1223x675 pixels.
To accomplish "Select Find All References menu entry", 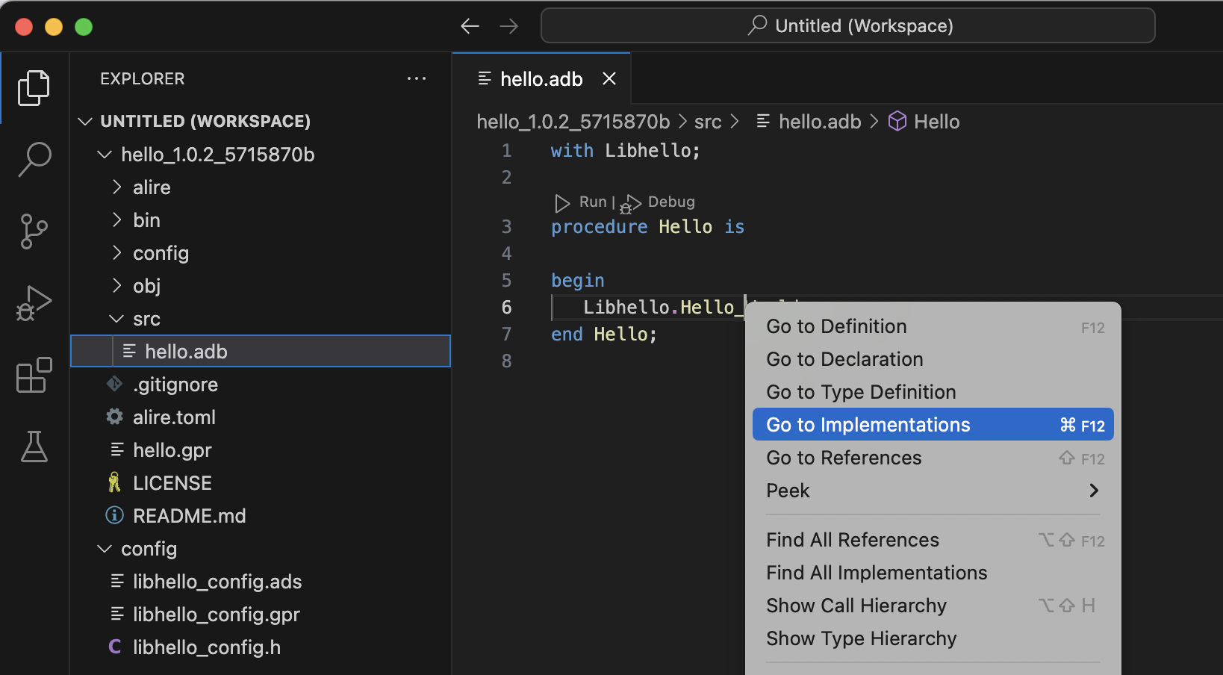I will tap(852, 540).
